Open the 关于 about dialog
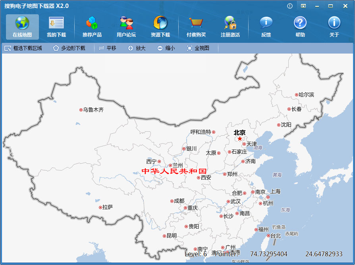355x265 pixels. click(x=334, y=27)
